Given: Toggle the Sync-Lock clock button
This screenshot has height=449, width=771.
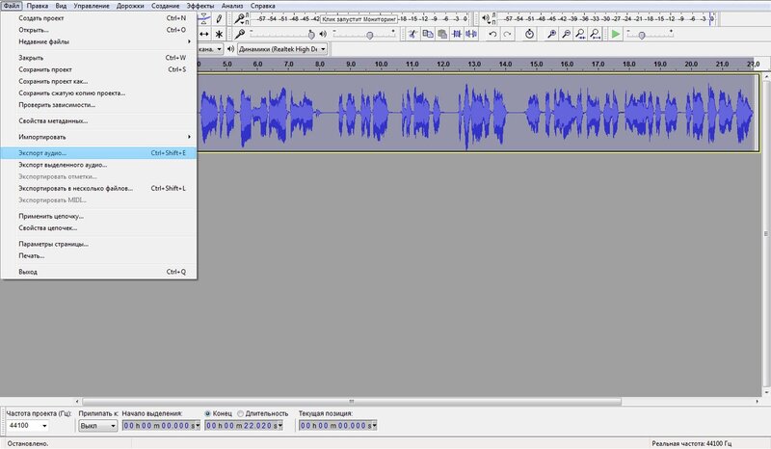Looking at the screenshot, I should pos(530,34).
